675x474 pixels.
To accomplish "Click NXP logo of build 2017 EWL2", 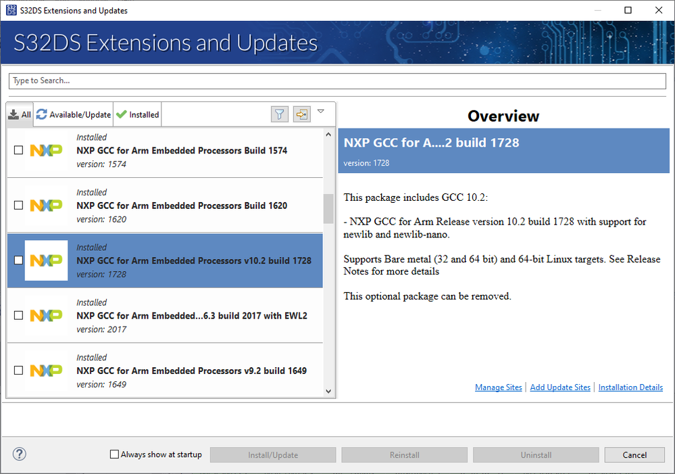I will click(46, 316).
